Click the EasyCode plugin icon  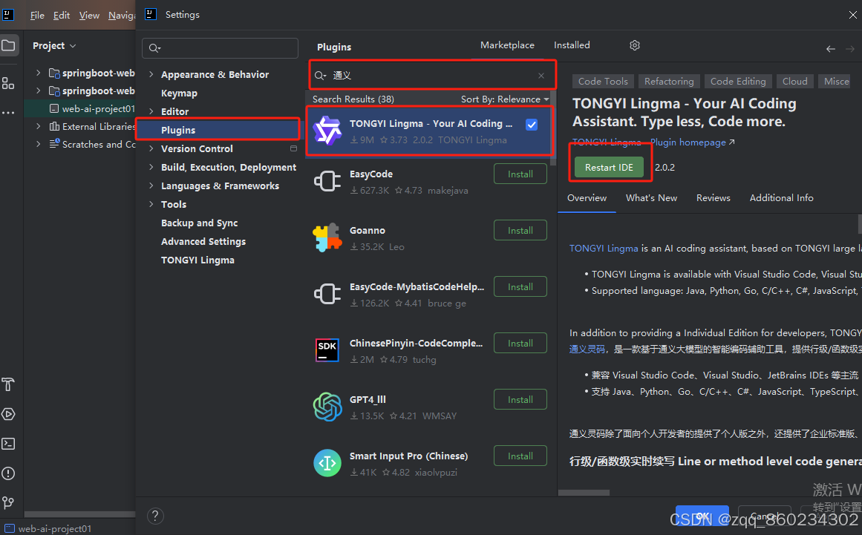327,181
